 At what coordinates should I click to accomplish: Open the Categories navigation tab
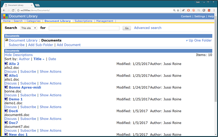tap(34, 21)
